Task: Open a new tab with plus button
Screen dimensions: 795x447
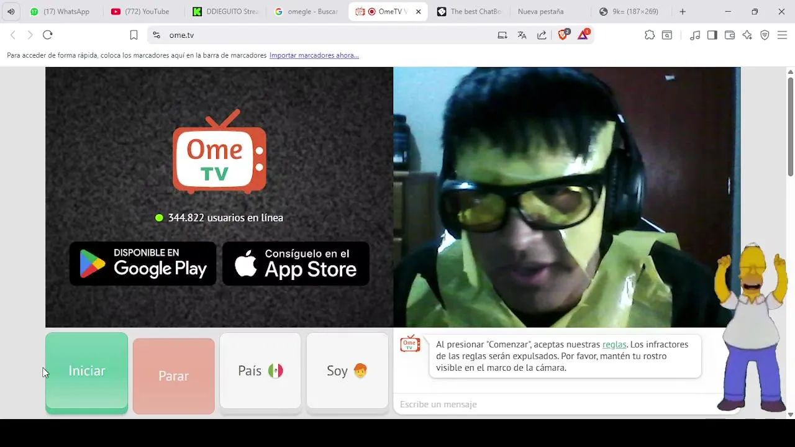Action: pyautogui.click(x=683, y=11)
